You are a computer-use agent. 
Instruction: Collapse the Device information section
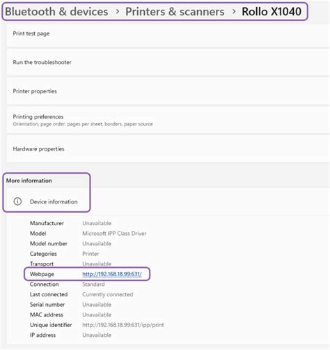tap(168, 201)
